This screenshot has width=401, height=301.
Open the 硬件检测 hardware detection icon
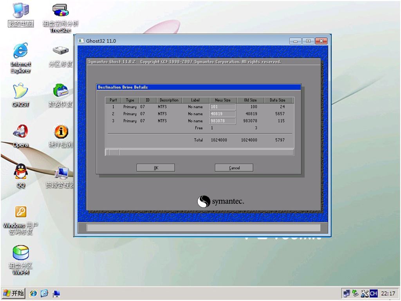tap(61, 136)
